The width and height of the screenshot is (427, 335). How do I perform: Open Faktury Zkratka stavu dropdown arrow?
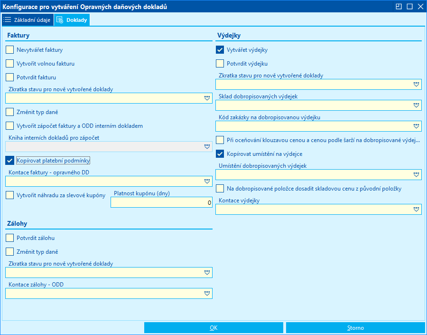[x=207, y=98]
